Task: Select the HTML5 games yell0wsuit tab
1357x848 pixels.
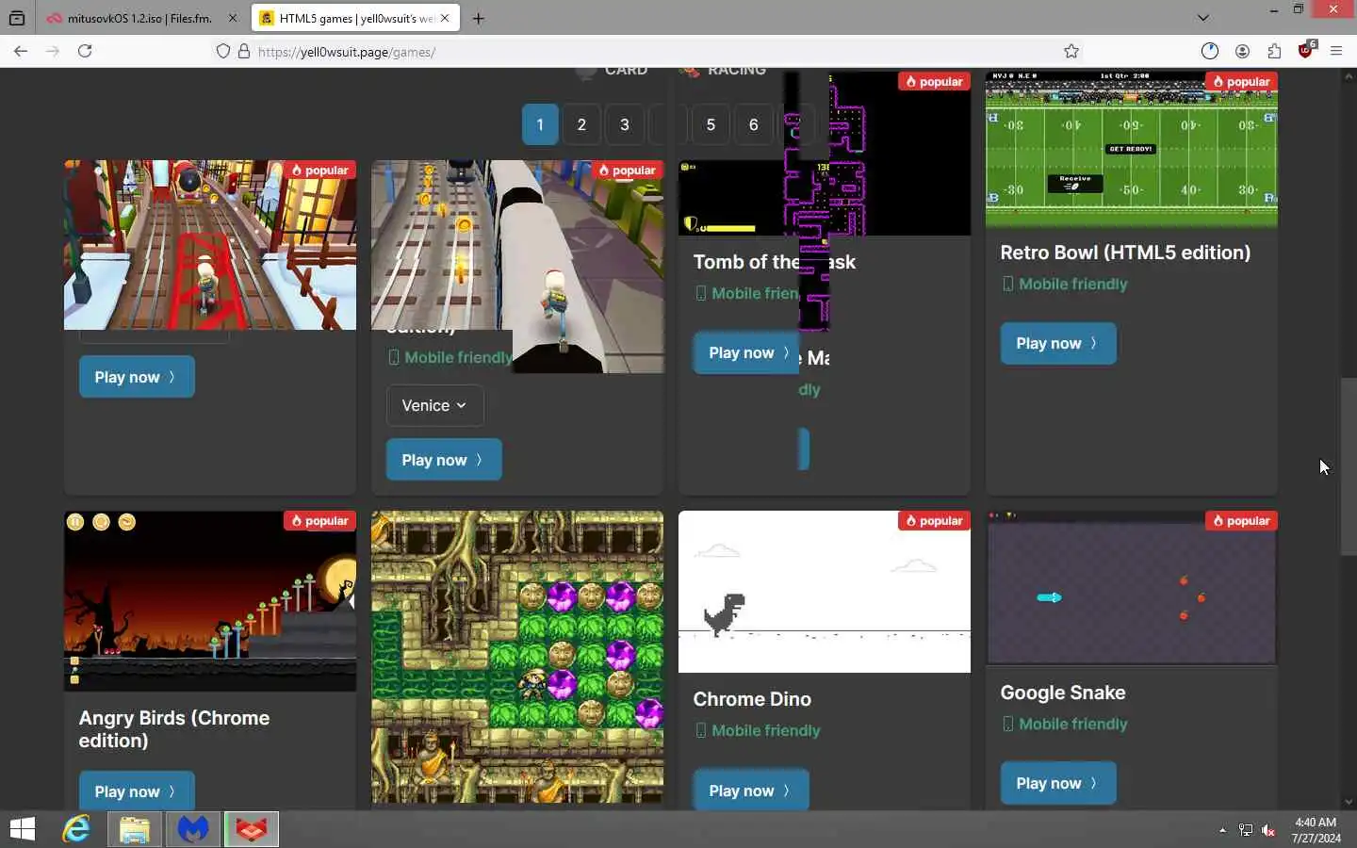Action: pos(356,18)
